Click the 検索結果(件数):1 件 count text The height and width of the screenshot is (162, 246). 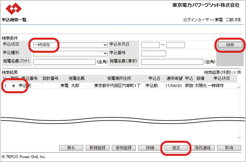(x=223, y=72)
